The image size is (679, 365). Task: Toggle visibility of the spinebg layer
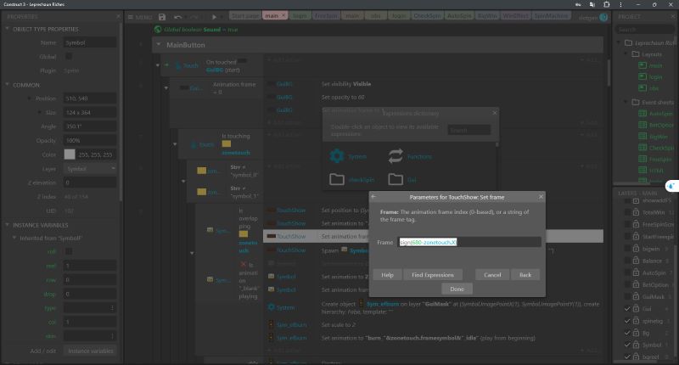click(627, 321)
